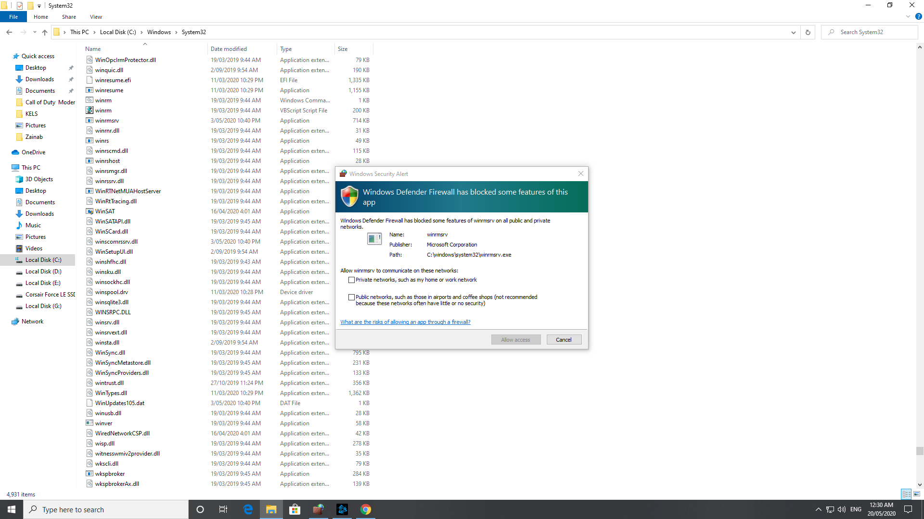Switch to Large icons view layout icon
924x519 pixels.
917,494
